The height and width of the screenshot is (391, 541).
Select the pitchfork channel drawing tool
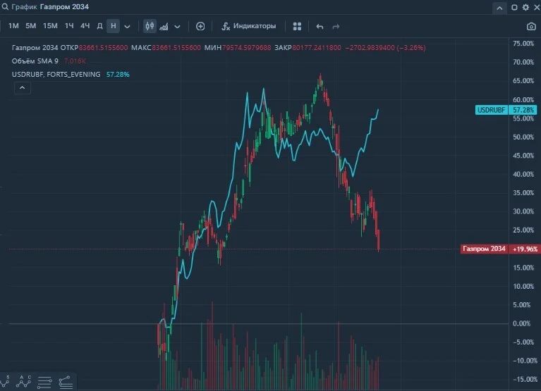click(x=66, y=382)
